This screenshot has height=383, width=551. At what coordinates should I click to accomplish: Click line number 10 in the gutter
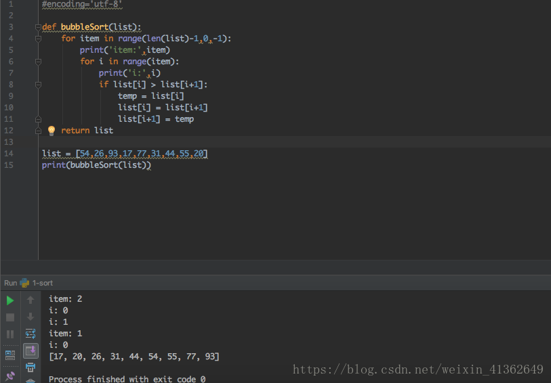(x=9, y=108)
